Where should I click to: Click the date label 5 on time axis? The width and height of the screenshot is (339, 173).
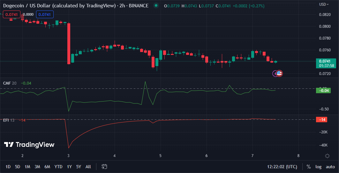pyautogui.click(x=161, y=156)
